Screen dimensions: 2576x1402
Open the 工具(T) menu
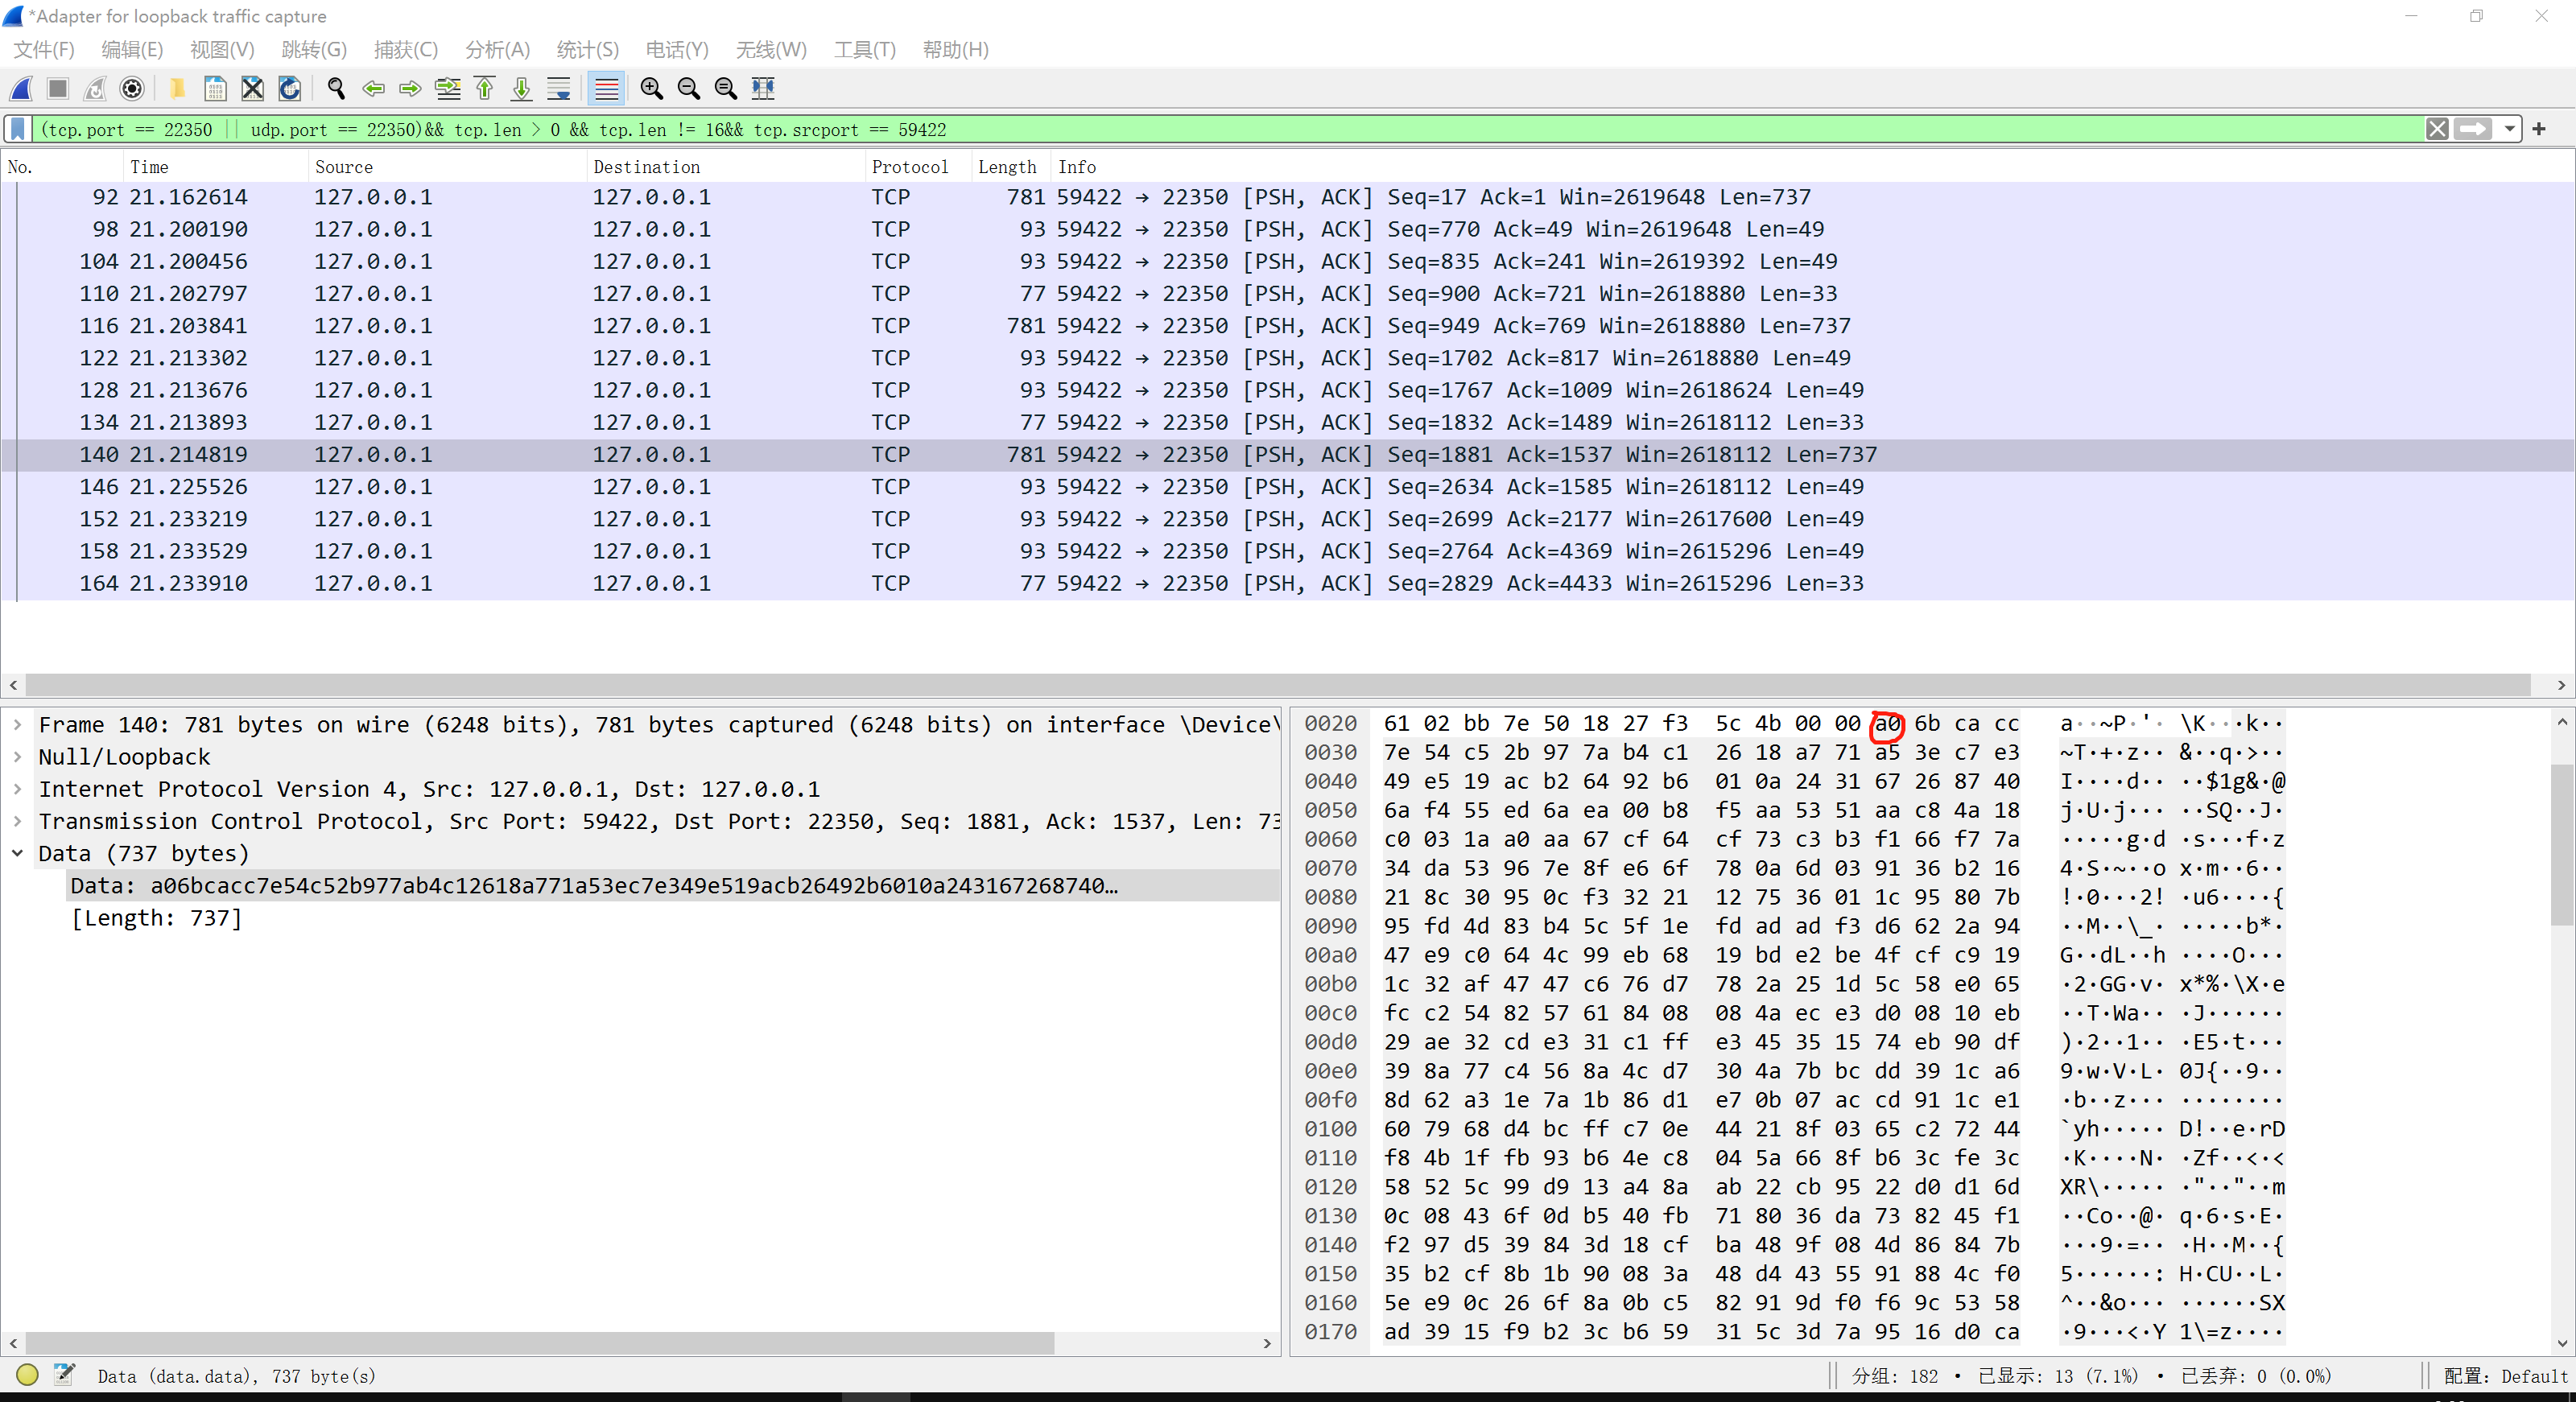pos(865,50)
